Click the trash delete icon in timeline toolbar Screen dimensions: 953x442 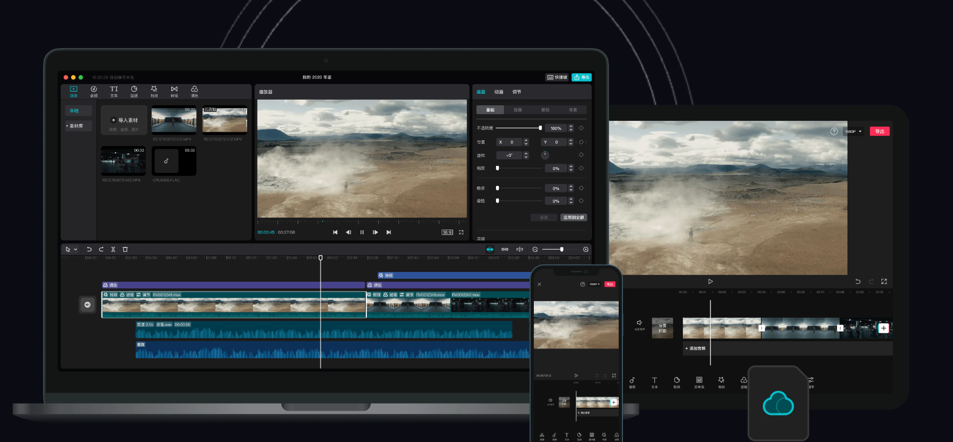(125, 249)
